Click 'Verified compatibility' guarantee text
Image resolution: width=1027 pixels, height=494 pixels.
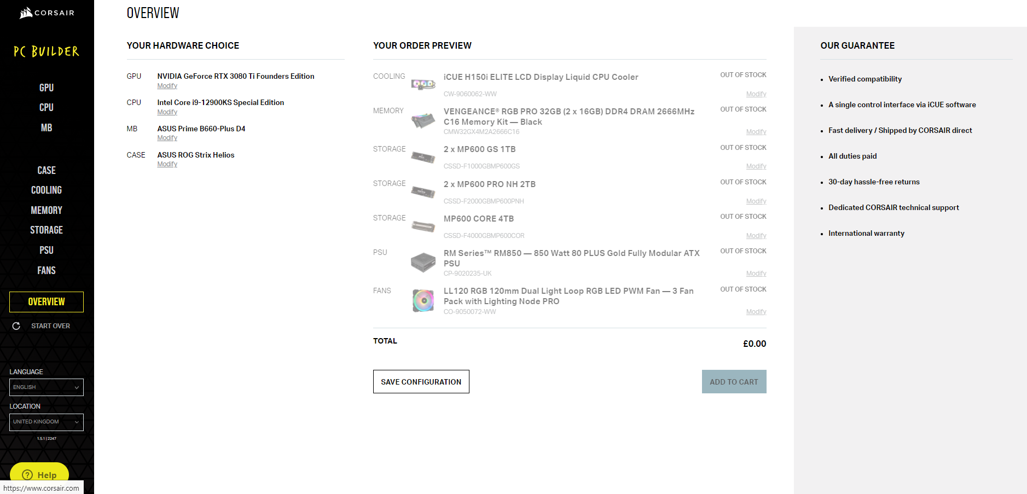[865, 79]
